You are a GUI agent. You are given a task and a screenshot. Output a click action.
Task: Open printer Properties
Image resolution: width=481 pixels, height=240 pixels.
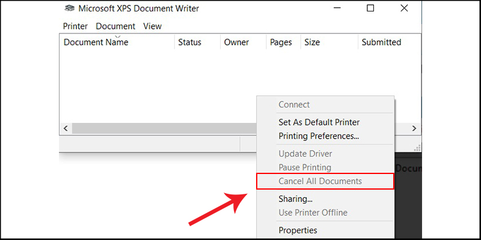pos(298,230)
